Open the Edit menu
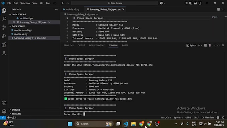227x128 pixels. tap(16, 3)
